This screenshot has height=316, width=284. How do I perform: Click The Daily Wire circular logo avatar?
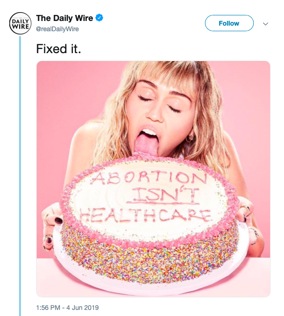20,23
